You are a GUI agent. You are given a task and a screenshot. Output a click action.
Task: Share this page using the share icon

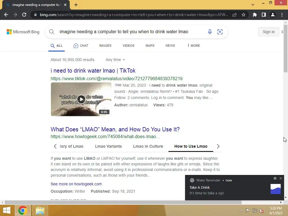click(x=235, y=15)
